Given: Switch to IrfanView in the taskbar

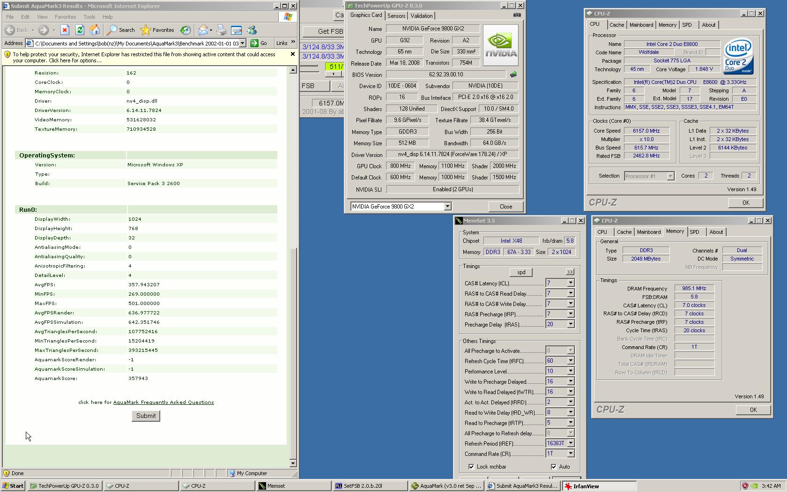Looking at the screenshot, I should 600,486.
